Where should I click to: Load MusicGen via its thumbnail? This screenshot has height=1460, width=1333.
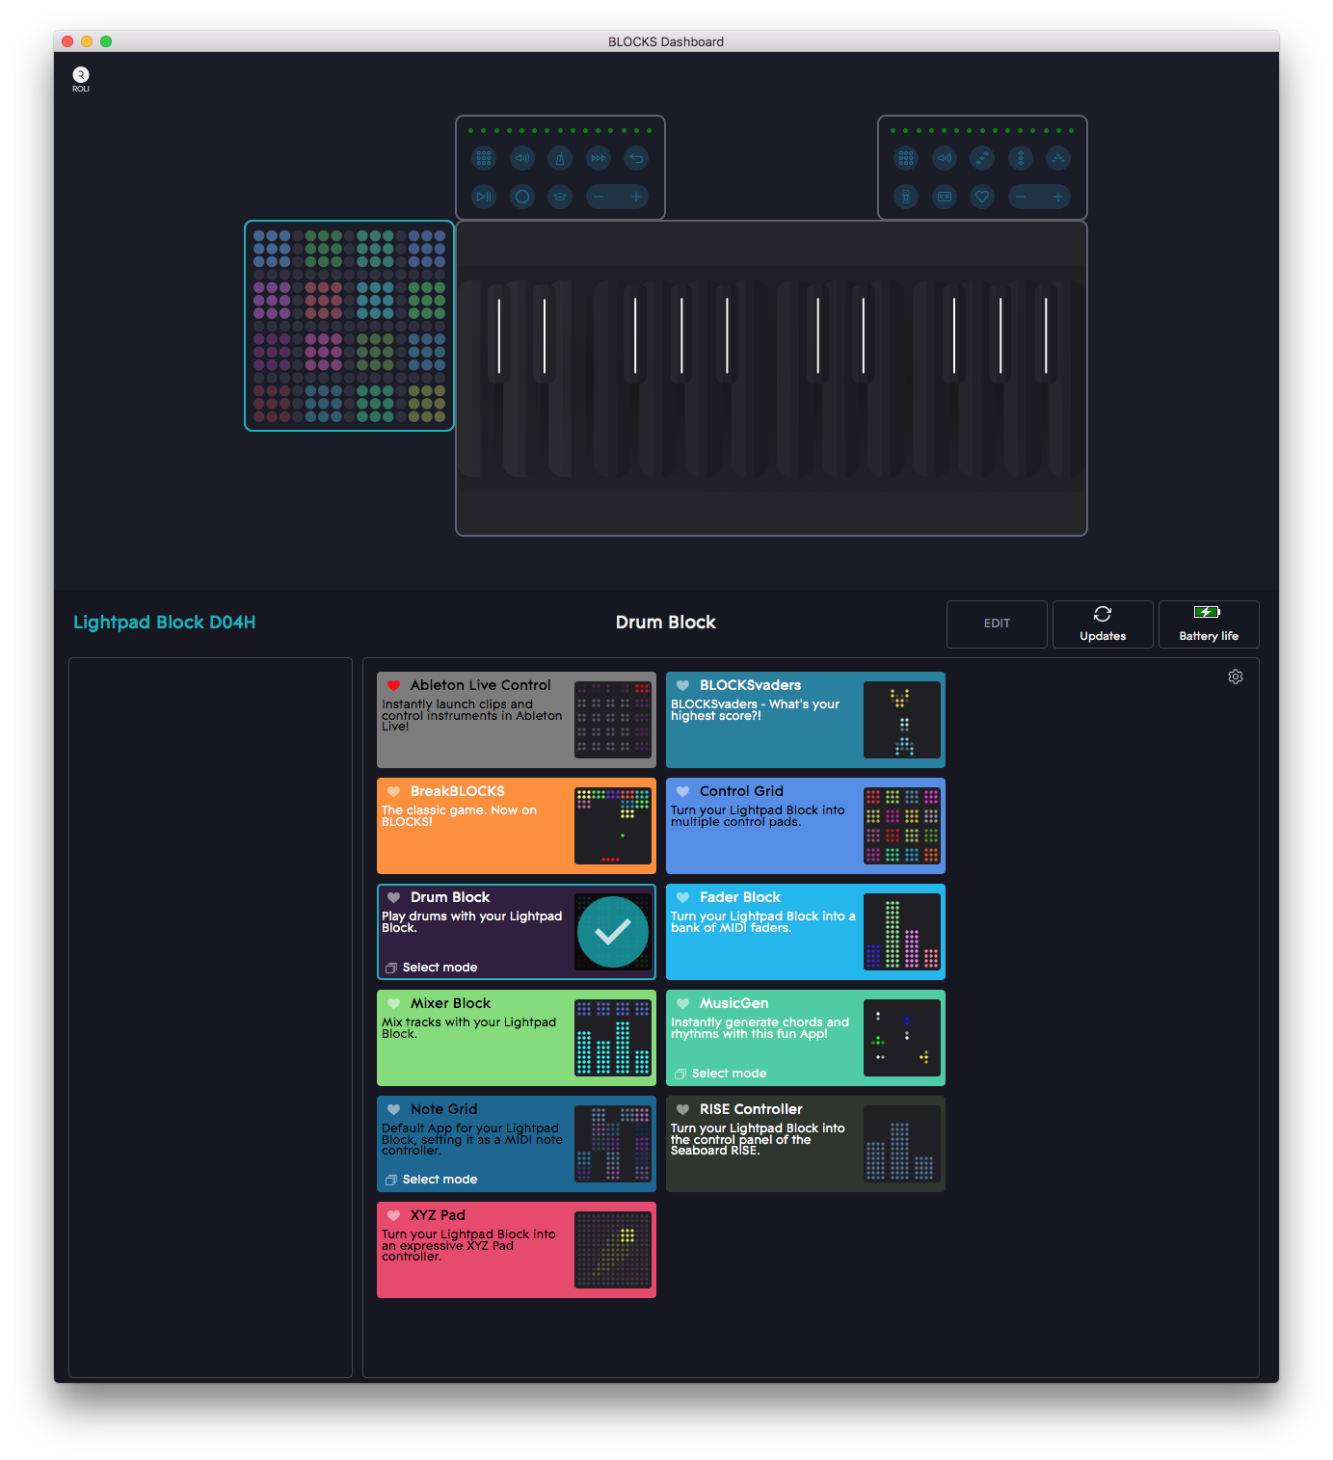pos(902,1038)
